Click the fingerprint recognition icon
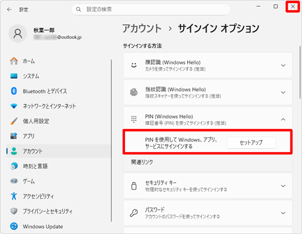 point(134,92)
